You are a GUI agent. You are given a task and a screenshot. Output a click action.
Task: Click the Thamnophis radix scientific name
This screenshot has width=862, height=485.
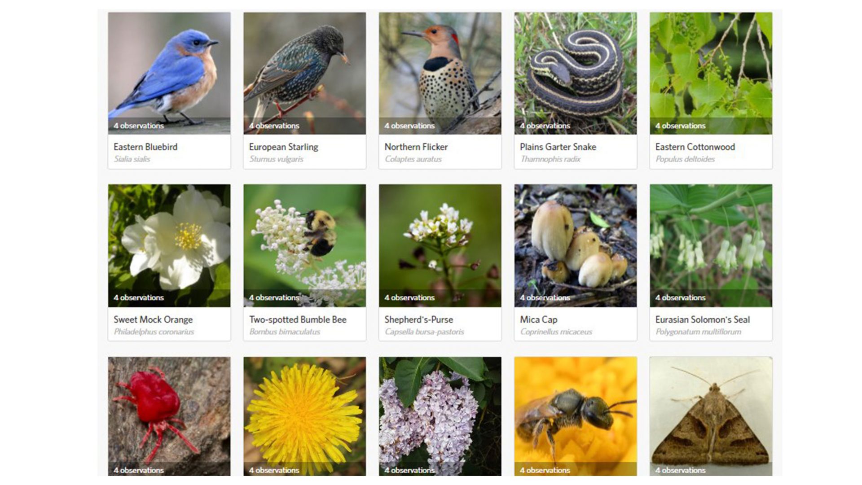(550, 159)
